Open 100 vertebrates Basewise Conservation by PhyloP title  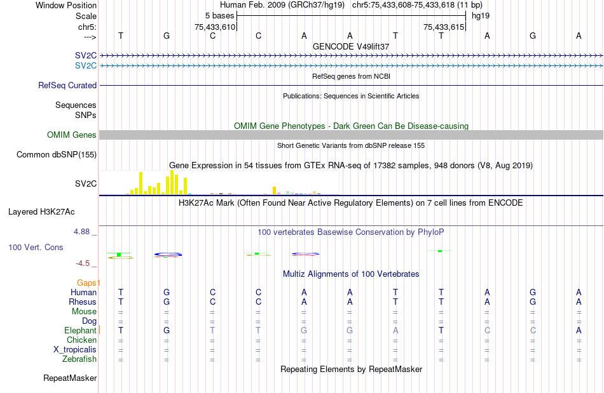[351, 232]
